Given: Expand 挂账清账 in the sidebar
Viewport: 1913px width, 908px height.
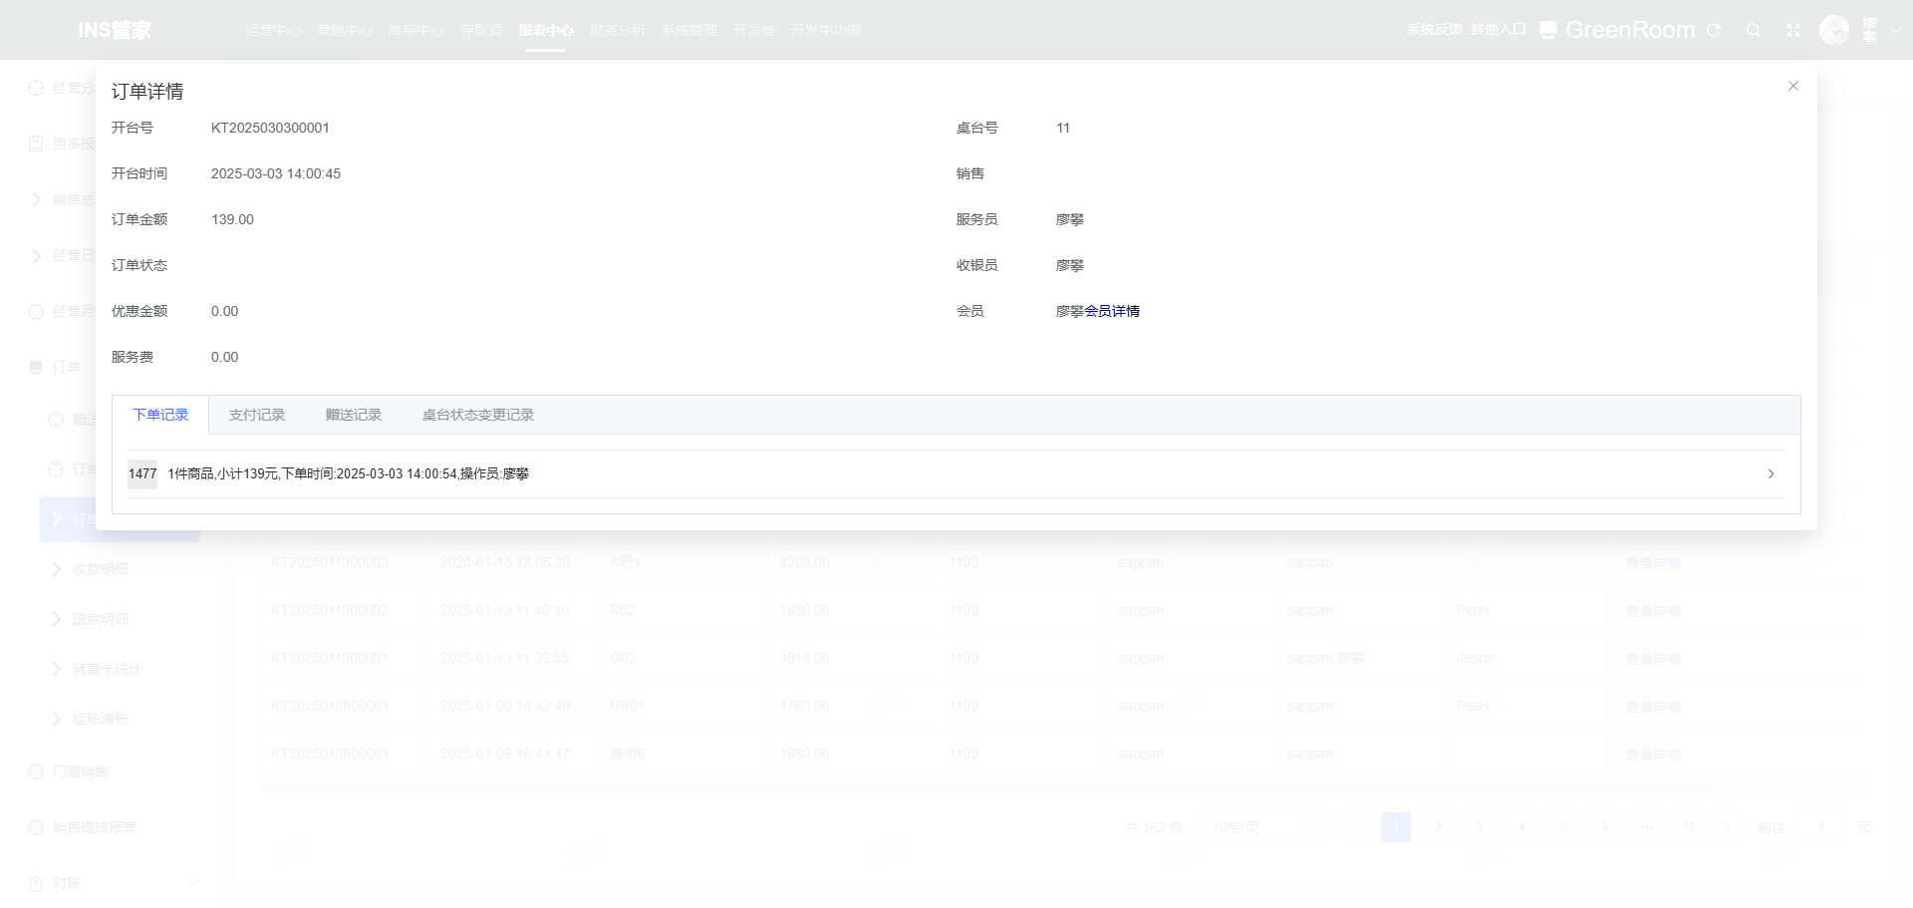Looking at the screenshot, I should coord(101,719).
